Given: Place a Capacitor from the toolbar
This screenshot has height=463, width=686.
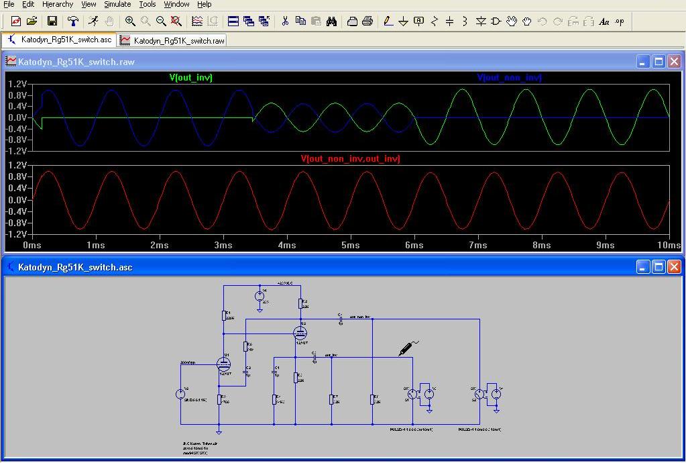Looking at the screenshot, I should point(449,21).
